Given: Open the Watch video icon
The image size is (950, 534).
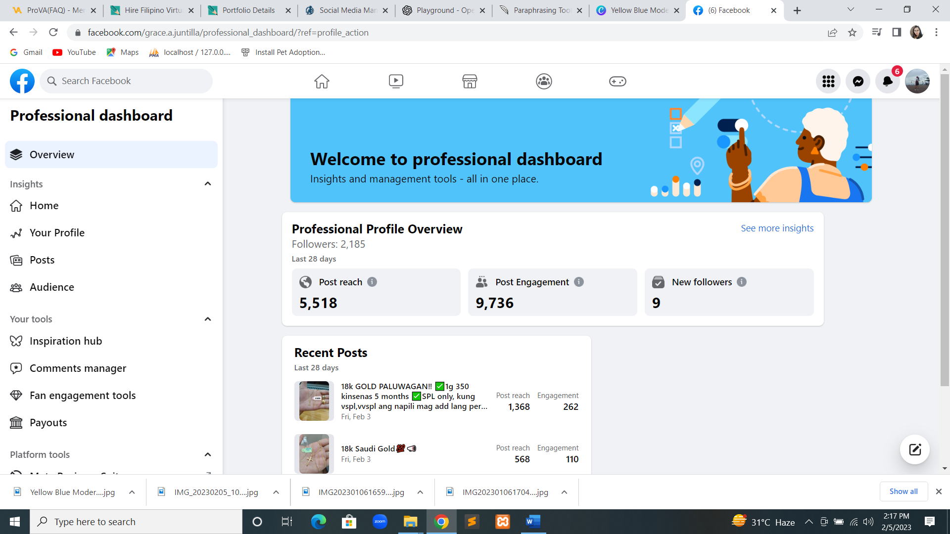Looking at the screenshot, I should [396, 81].
